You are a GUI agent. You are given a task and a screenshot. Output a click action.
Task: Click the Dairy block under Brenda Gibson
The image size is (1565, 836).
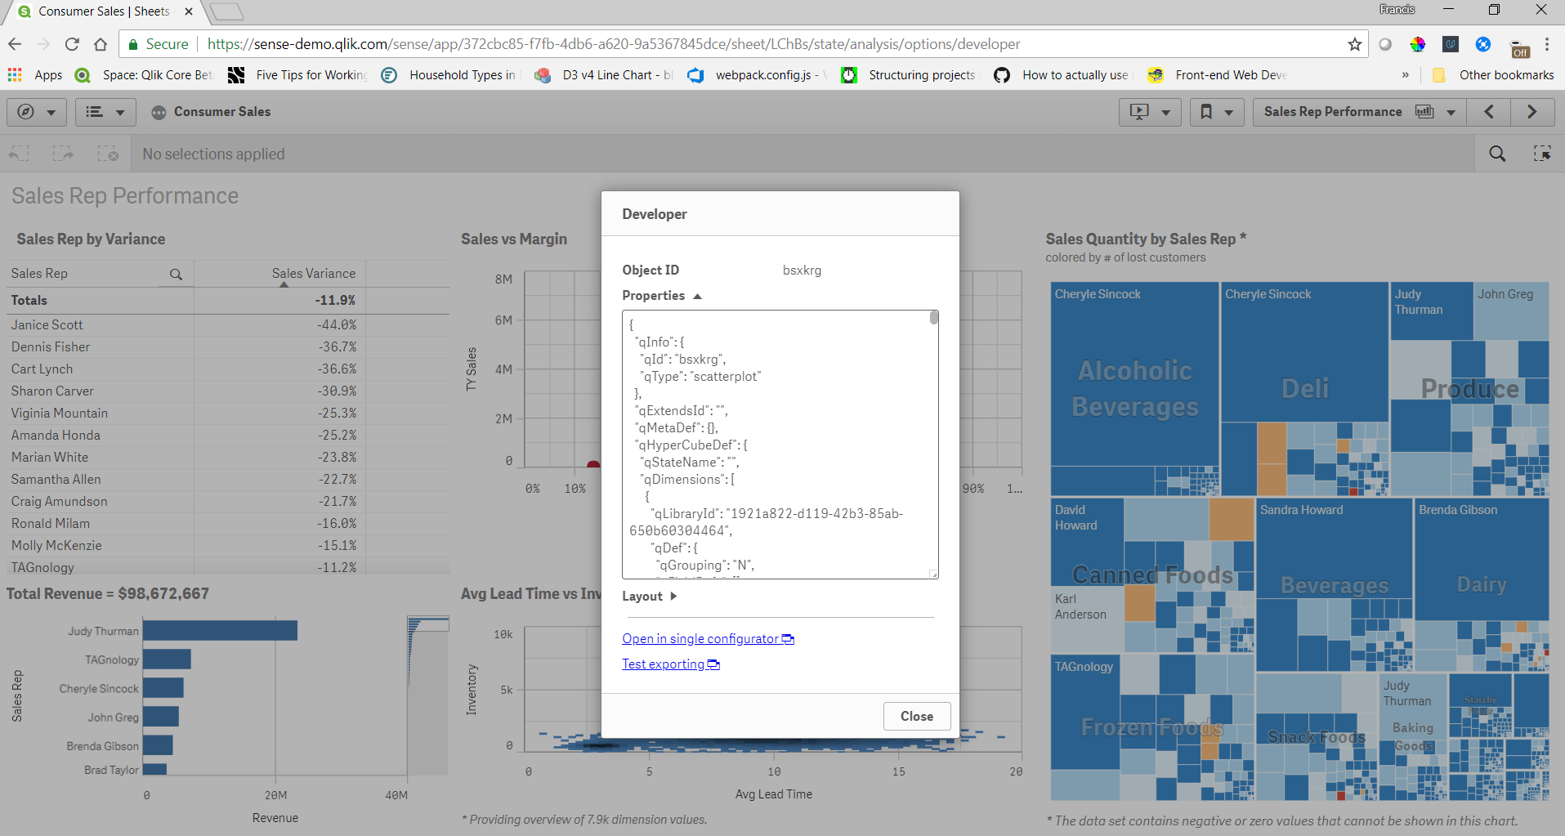point(1482,584)
